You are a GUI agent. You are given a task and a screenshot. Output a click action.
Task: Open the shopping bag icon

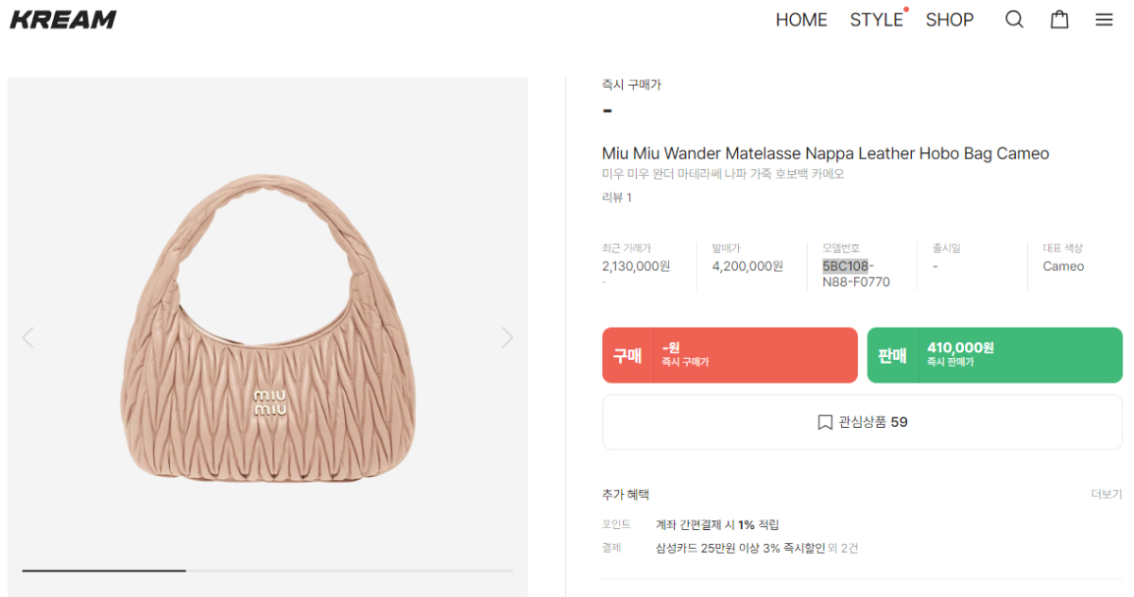tap(1059, 20)
